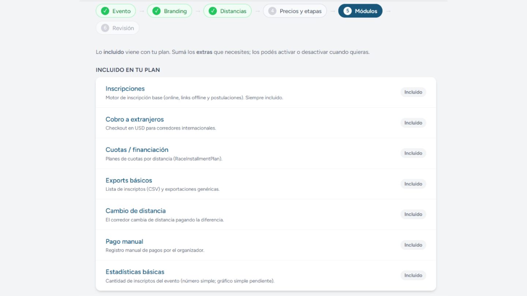This screenshot has height=296, width=527.
Task: Click the Incluido badge for Pago manual
Action: click(x=413, y=245)
